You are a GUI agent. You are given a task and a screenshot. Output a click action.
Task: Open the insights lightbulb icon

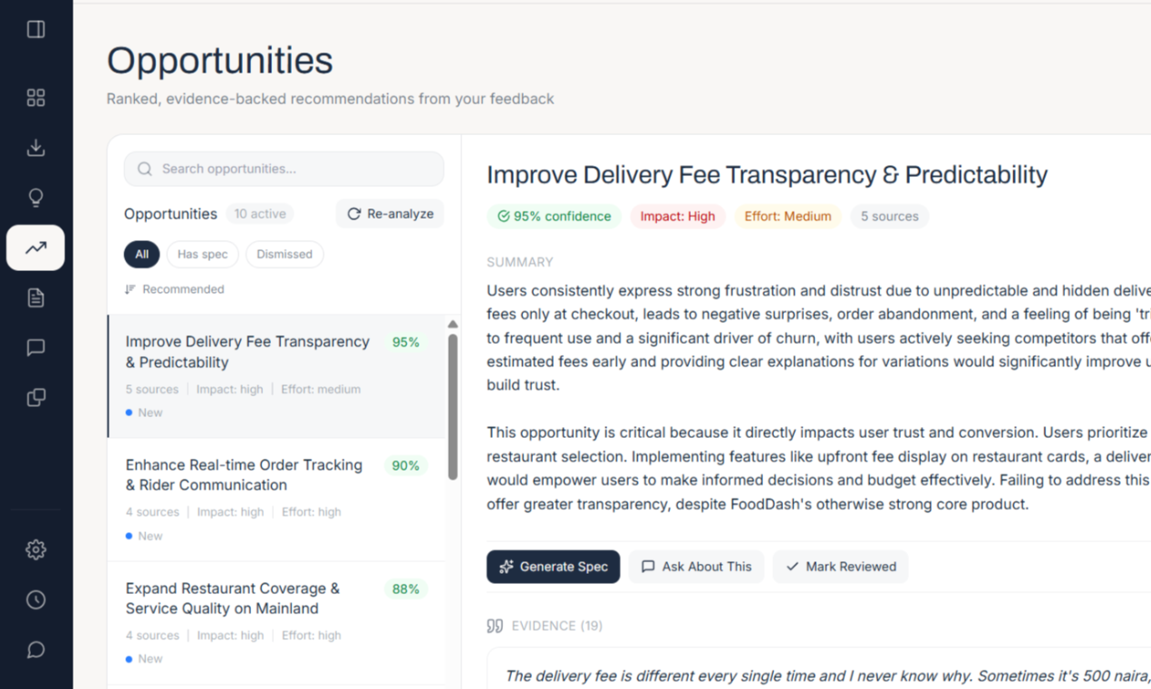tap(36, 198)
